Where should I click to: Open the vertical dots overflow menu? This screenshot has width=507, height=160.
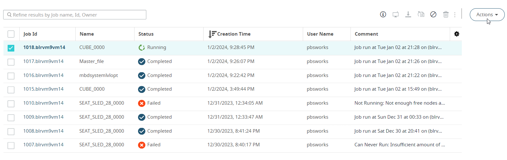click(x=455, y=15)
